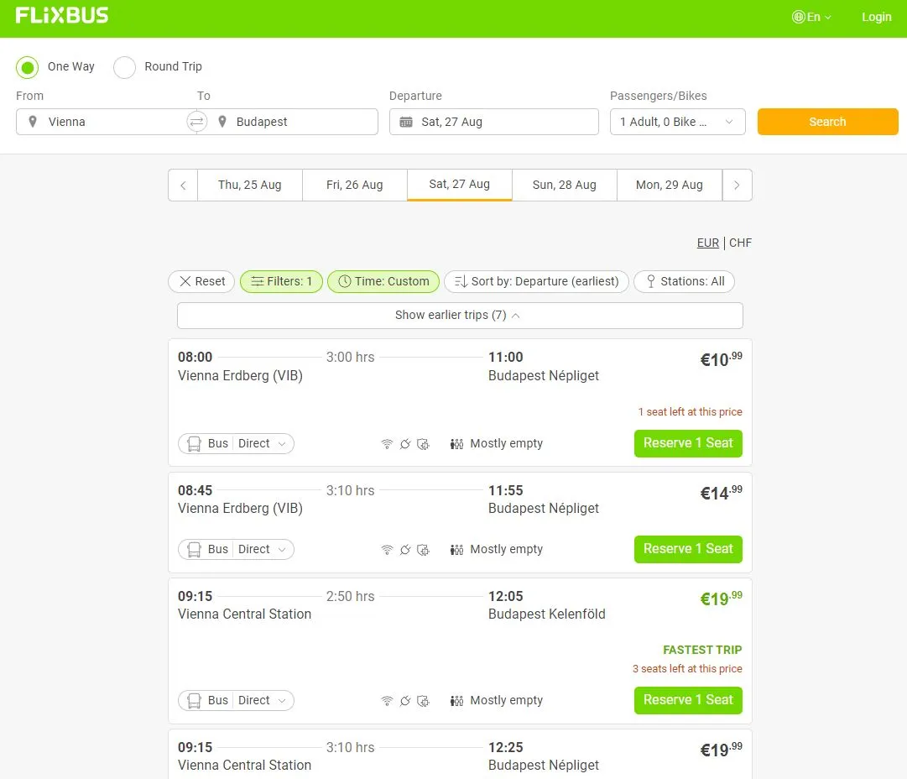Viewport: 907px width, 779px height.
Task: Click the orange Search button
Action: (x=828, y=122)
